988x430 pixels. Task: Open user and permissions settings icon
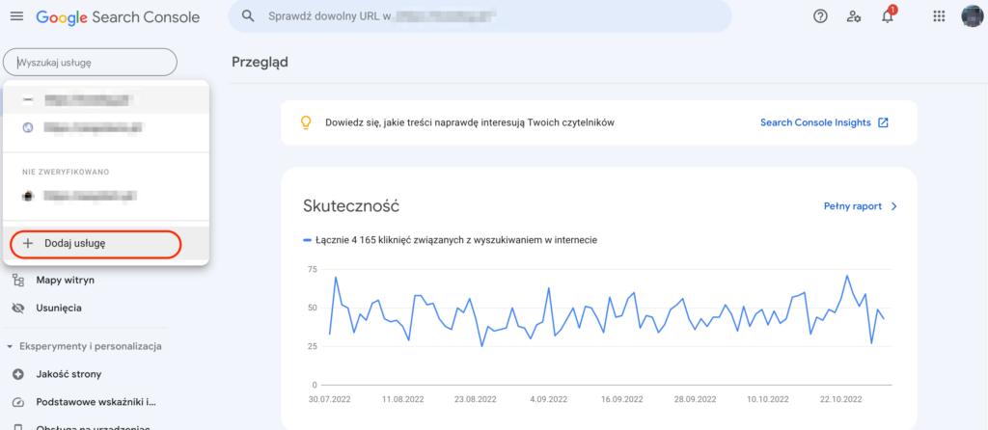click(854, 16)
